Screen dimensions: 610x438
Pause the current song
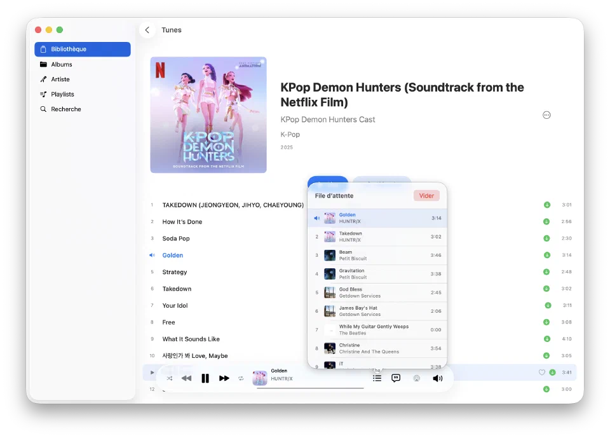205,378
